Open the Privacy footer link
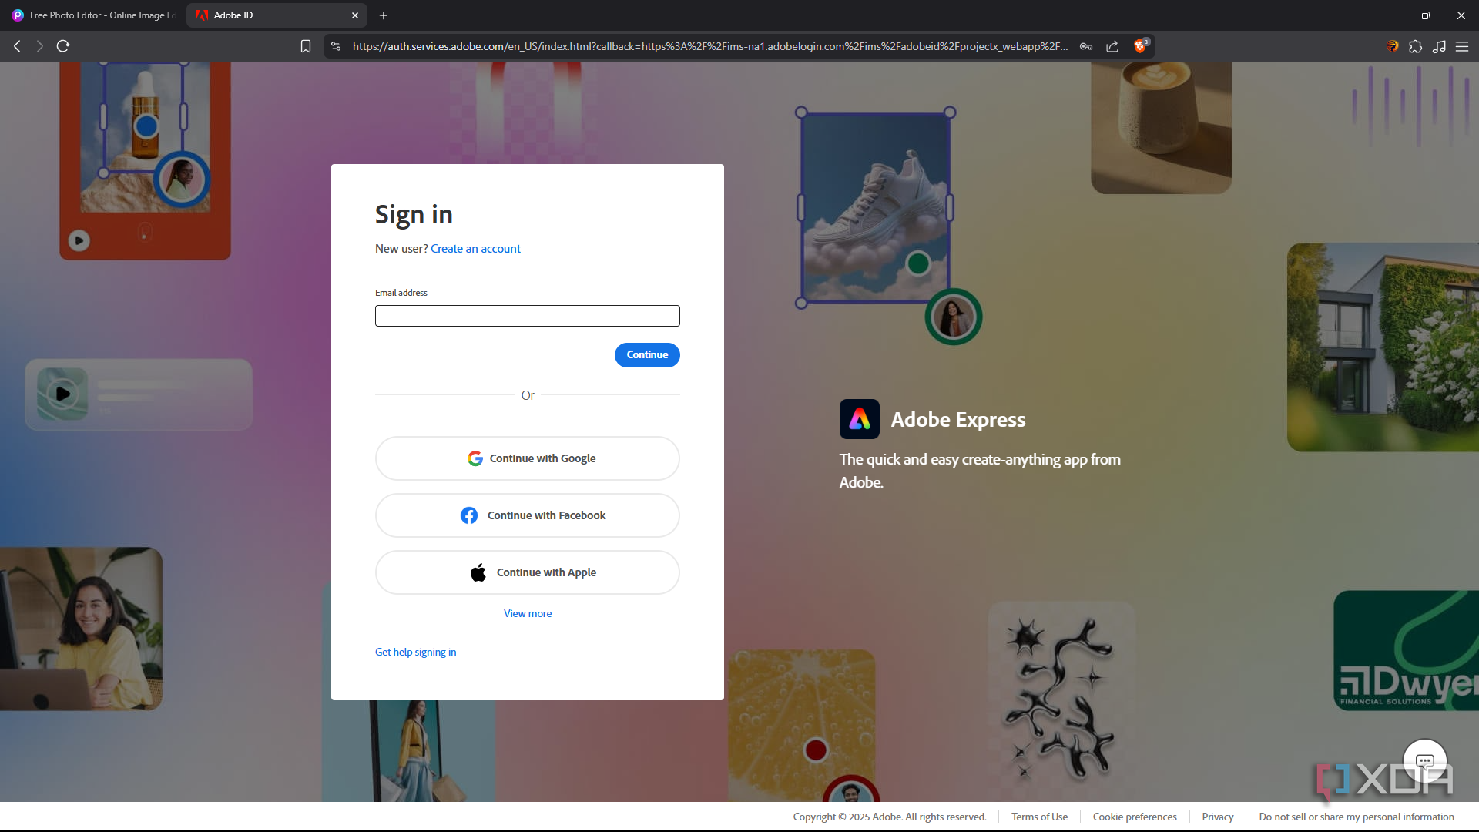 pyautogui.click(x=1217, y=817)
